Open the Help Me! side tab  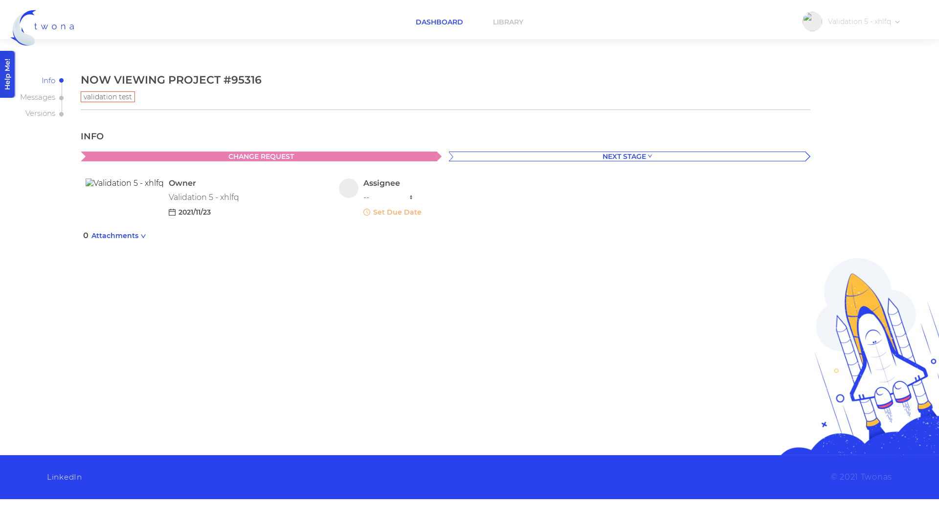[x=8, y=74]
